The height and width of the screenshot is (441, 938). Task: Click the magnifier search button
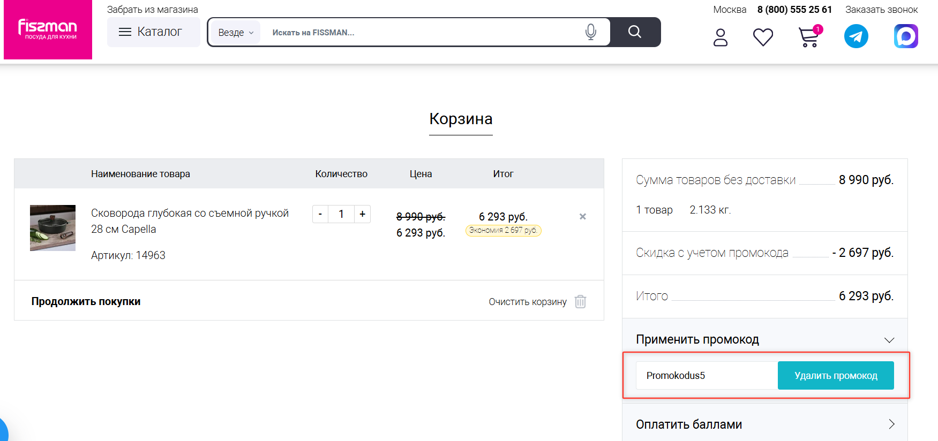tap(635, 32)
